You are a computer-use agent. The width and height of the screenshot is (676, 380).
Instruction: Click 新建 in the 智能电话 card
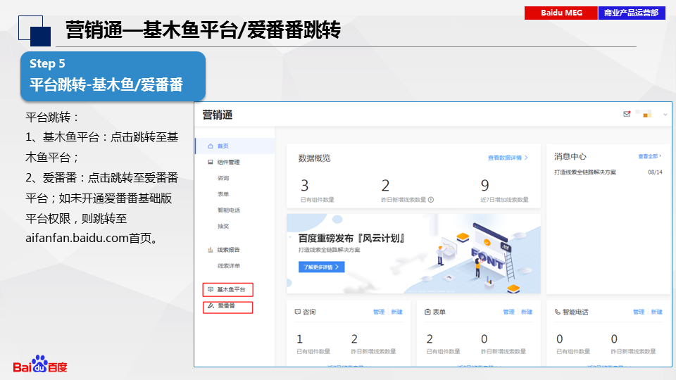click(656, 312)
